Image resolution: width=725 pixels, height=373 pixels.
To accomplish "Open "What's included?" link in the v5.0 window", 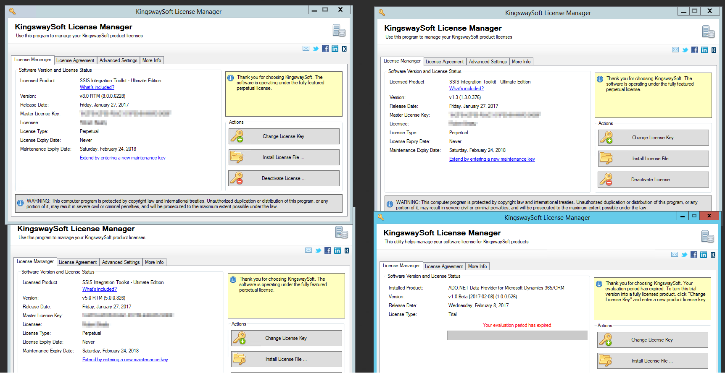I will (100, 289).
